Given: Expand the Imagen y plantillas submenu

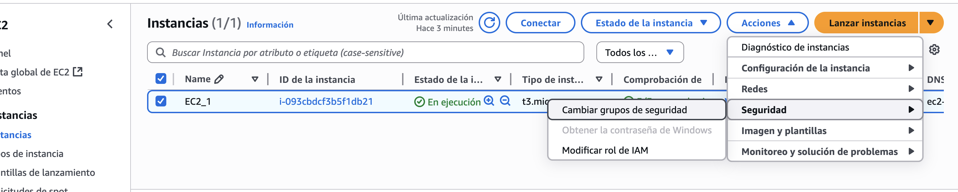Looking at the screenshot, I should tap(824, 131).
